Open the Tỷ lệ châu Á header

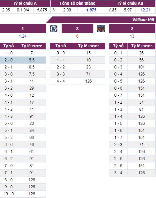25,3
